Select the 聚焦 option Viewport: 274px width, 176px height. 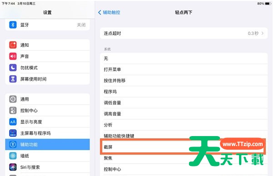(x=184, y=158)
